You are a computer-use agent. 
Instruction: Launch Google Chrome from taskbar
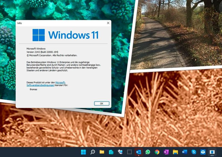coord(157,152)
